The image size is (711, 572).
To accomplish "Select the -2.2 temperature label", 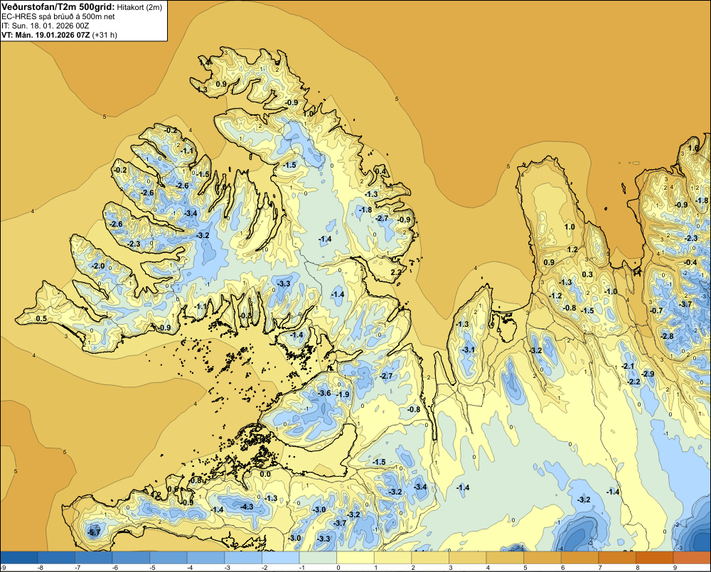I will 634,382.
